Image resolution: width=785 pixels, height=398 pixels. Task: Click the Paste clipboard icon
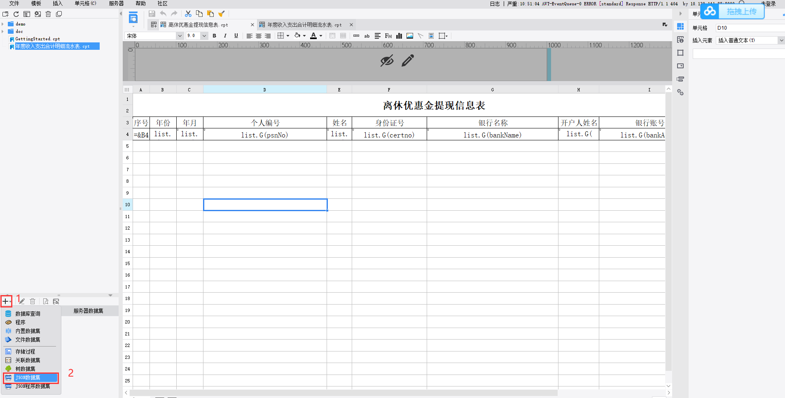pos(210,14)
